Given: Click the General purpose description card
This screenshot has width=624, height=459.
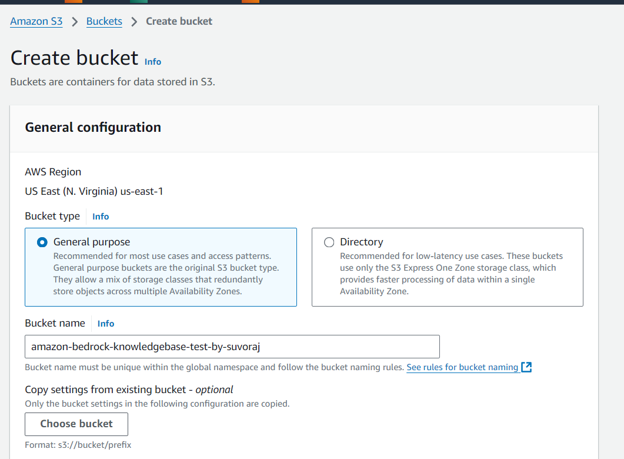Looking at the screenshot, I should click(x=161, y=267).
